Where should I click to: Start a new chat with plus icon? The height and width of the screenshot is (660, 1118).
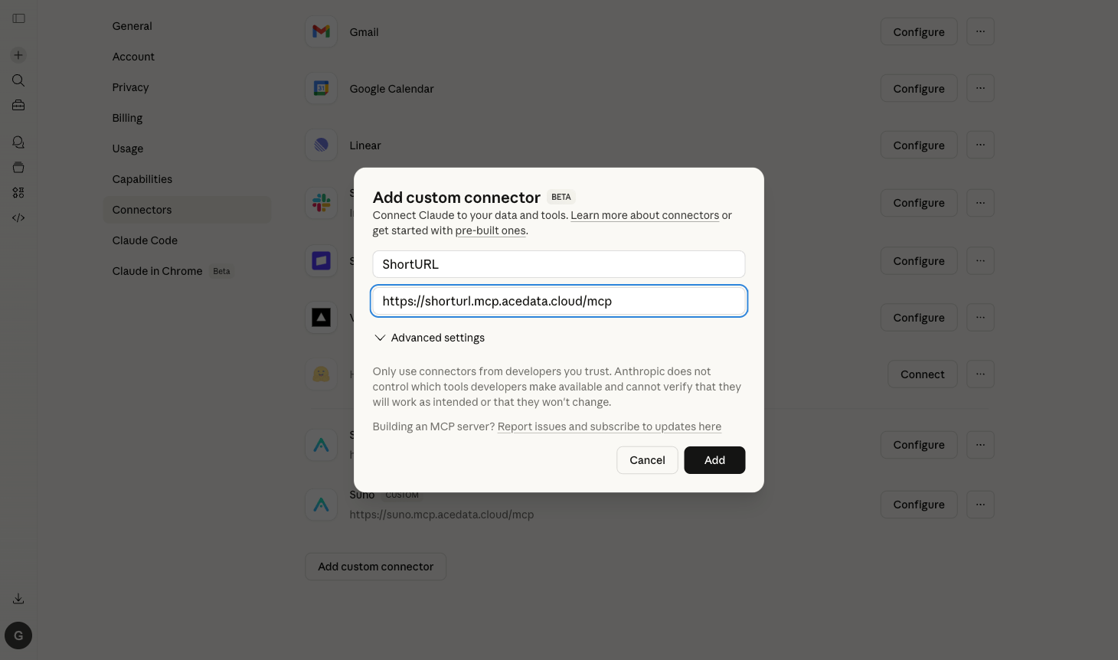18,55
